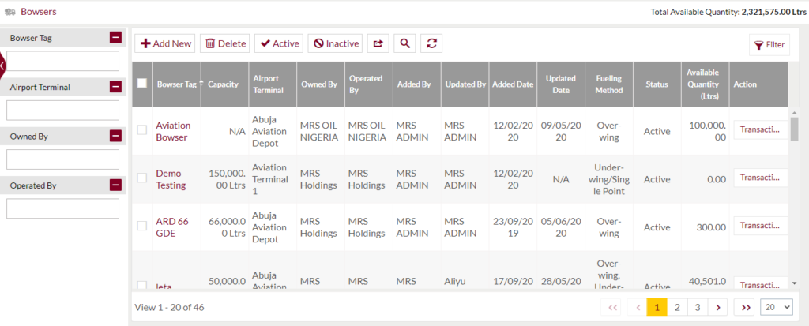Viewport: 809px width, 326px height.
Task: Check the ARD 66 GDE row checkbox
Action: pos(142,226)
